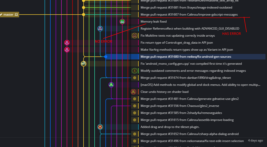Select commit Merge pull request #31615 assetlib-improve-loading
Image resolution: width=267 pixels, height=147 pixels.
[187, 120]
